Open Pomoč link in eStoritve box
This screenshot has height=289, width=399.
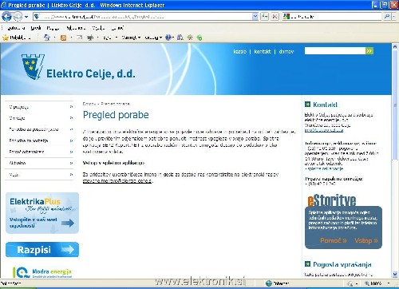coord(334,240)
